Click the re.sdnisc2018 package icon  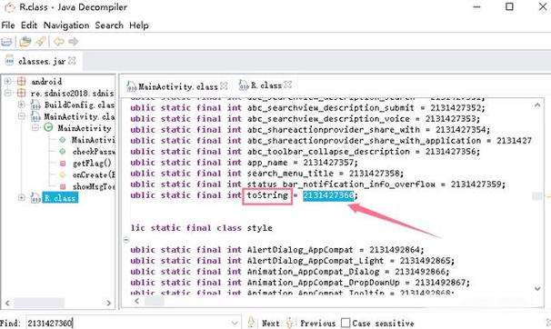tap(22, 93)
